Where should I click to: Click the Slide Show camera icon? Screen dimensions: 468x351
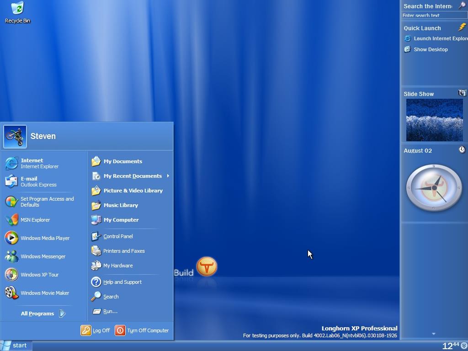tap(462, 93)
